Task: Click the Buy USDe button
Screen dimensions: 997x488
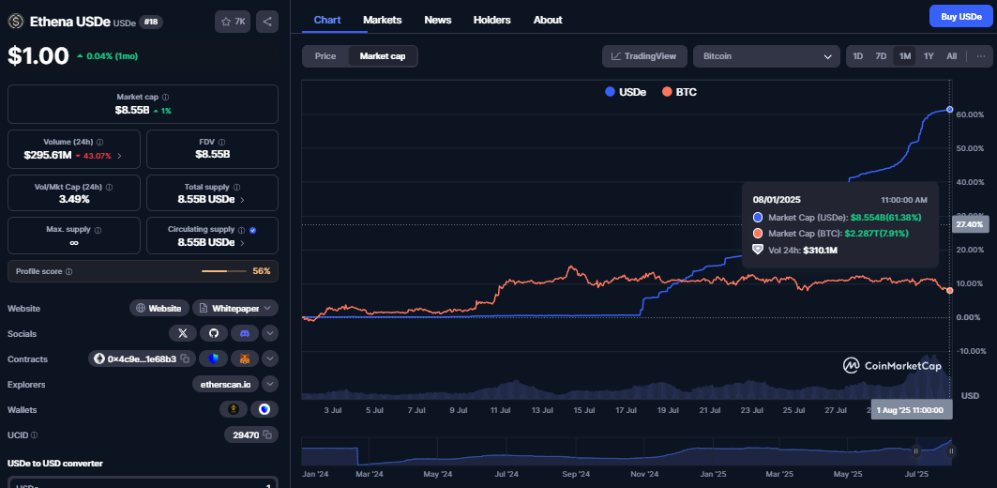Action: tap(961, 17)
